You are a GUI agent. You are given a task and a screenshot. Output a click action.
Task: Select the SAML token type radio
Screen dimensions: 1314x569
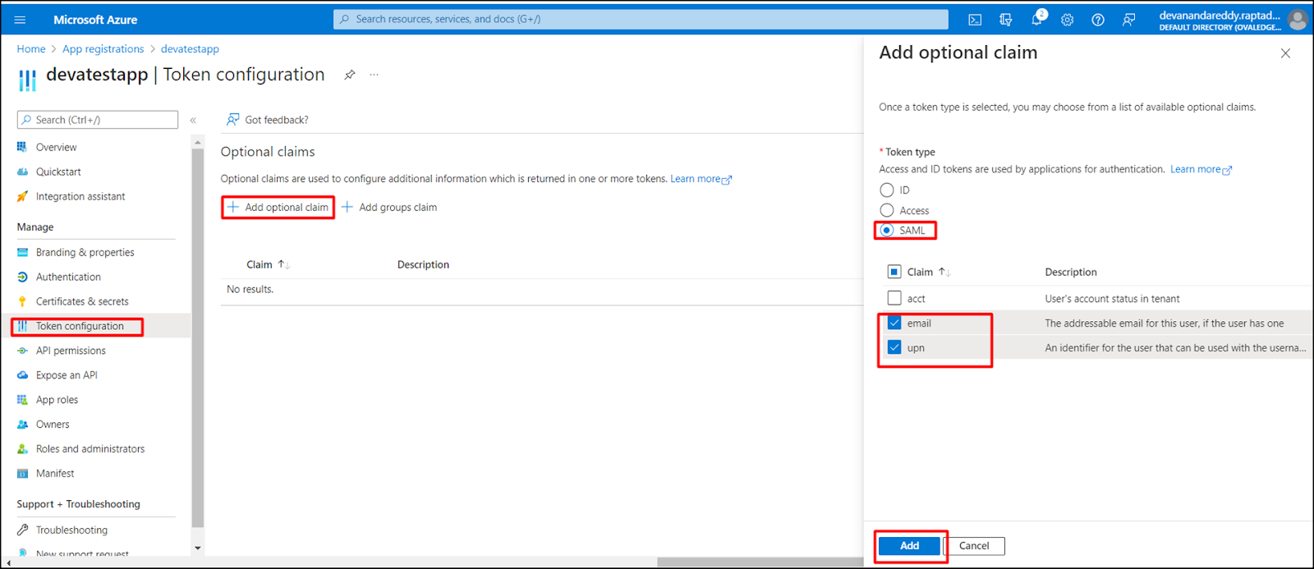coord(887,231)
